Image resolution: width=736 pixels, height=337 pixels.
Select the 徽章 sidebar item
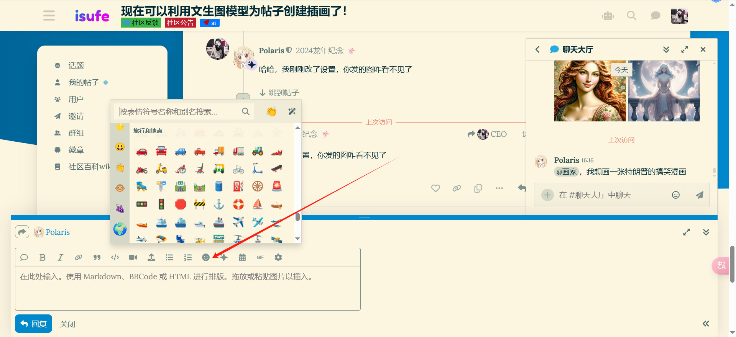pyautogui.click(x=76, y=150)
